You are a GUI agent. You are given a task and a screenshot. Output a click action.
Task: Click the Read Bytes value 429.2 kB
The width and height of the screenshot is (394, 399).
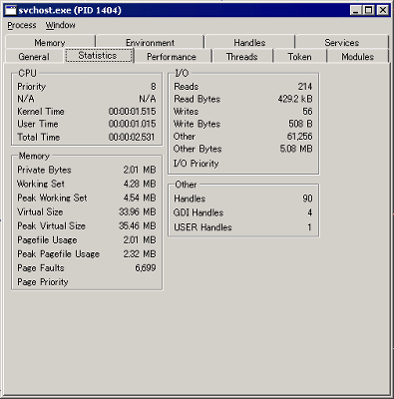[295, 99]
